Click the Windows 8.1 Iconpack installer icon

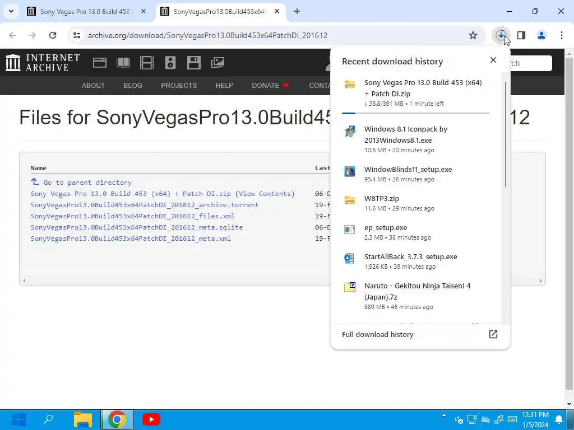[350, 131]
